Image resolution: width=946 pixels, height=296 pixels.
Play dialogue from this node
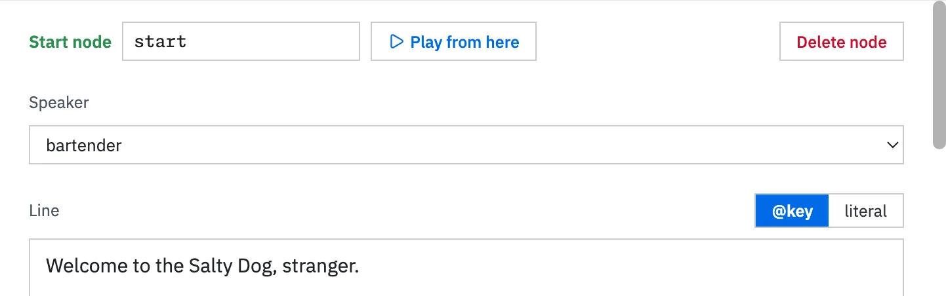coord(453,42)
